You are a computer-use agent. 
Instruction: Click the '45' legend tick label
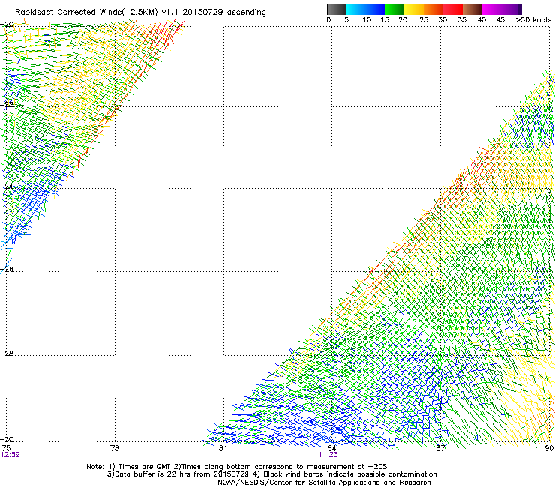click(500, 20)
